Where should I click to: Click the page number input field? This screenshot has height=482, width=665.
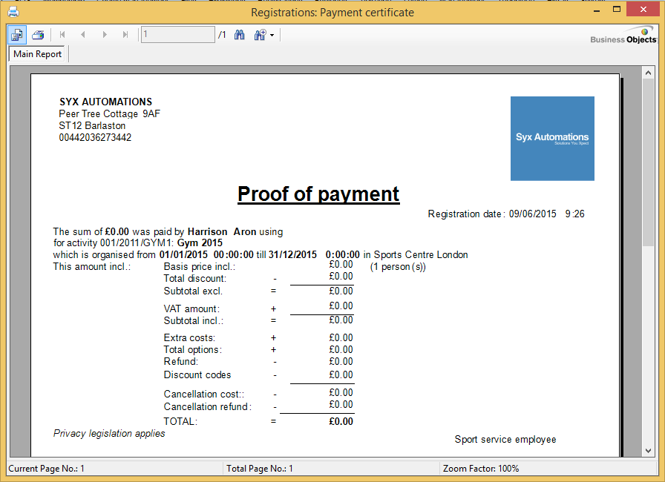coord(177,34)
